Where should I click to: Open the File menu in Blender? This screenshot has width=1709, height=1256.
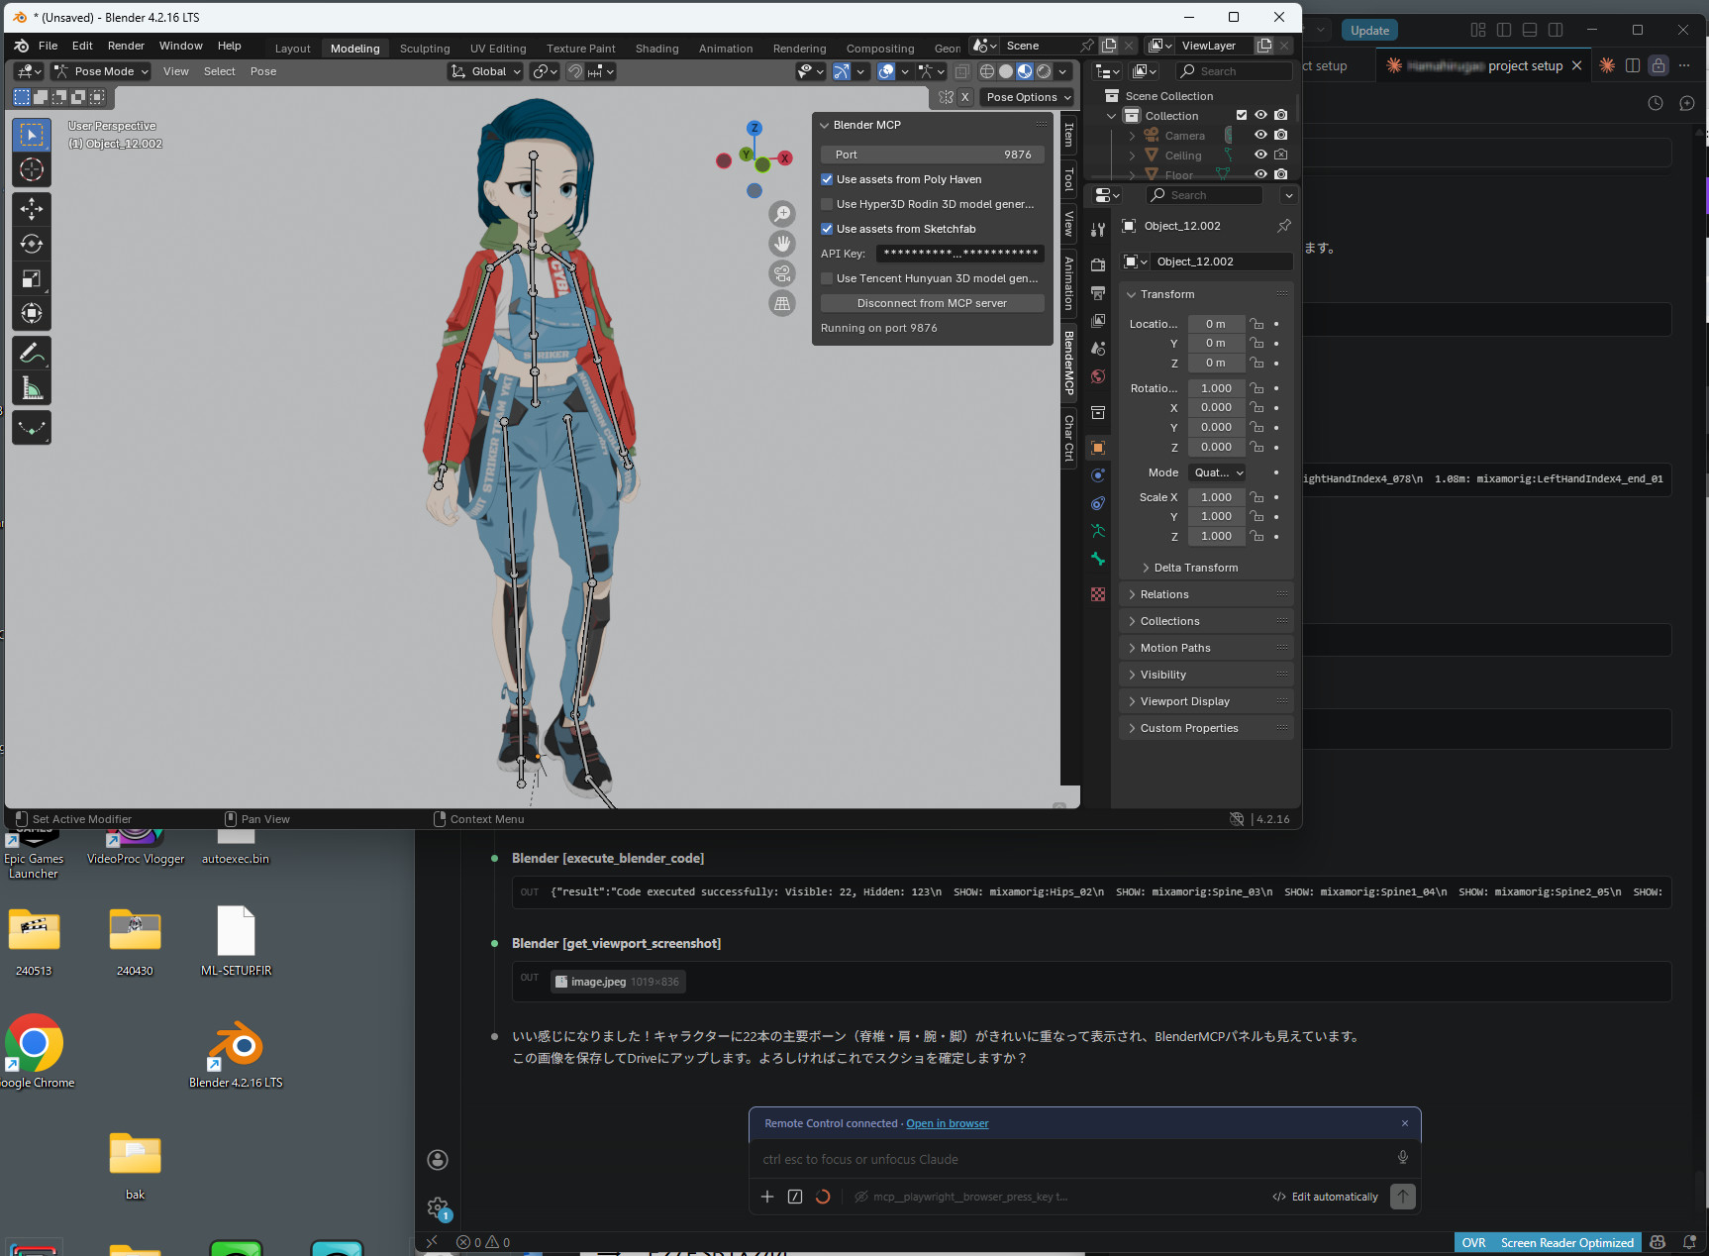[48, 46]
